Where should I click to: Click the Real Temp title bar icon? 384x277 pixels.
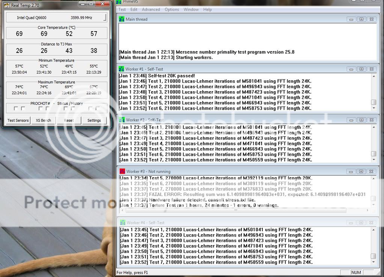(7, 5)
